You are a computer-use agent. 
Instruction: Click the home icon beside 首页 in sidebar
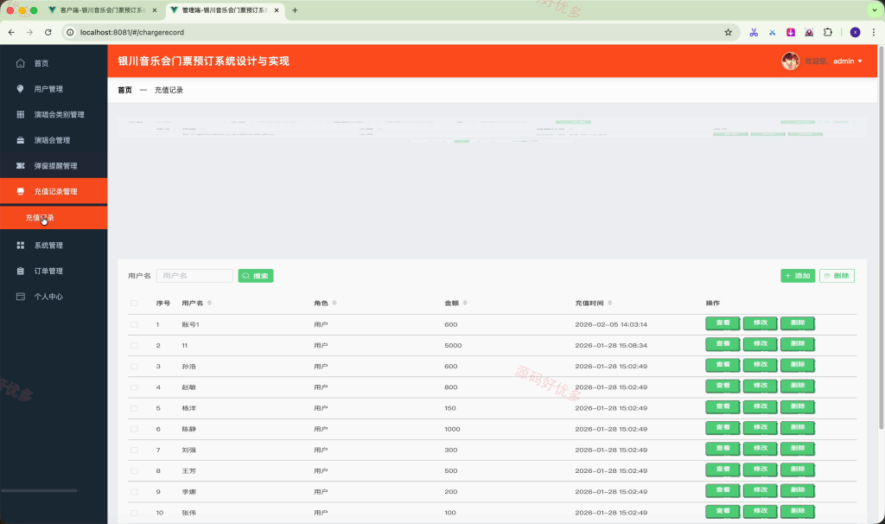(21, 63)
